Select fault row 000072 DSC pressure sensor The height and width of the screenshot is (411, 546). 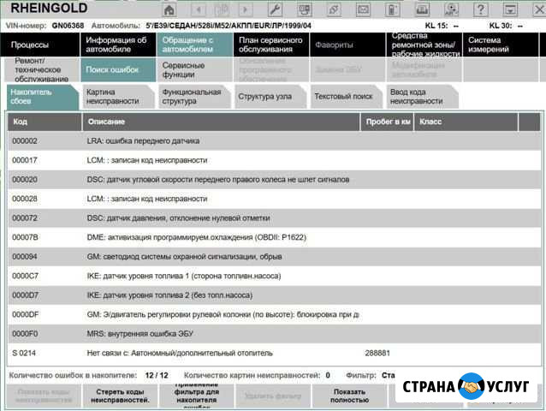pyautogui.click(x=274, y=218)
